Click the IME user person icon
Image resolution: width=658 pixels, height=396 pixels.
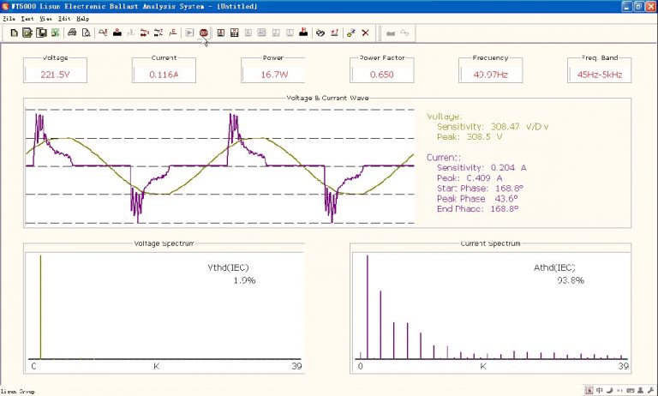pyautogui.click(x=640, y=391)
